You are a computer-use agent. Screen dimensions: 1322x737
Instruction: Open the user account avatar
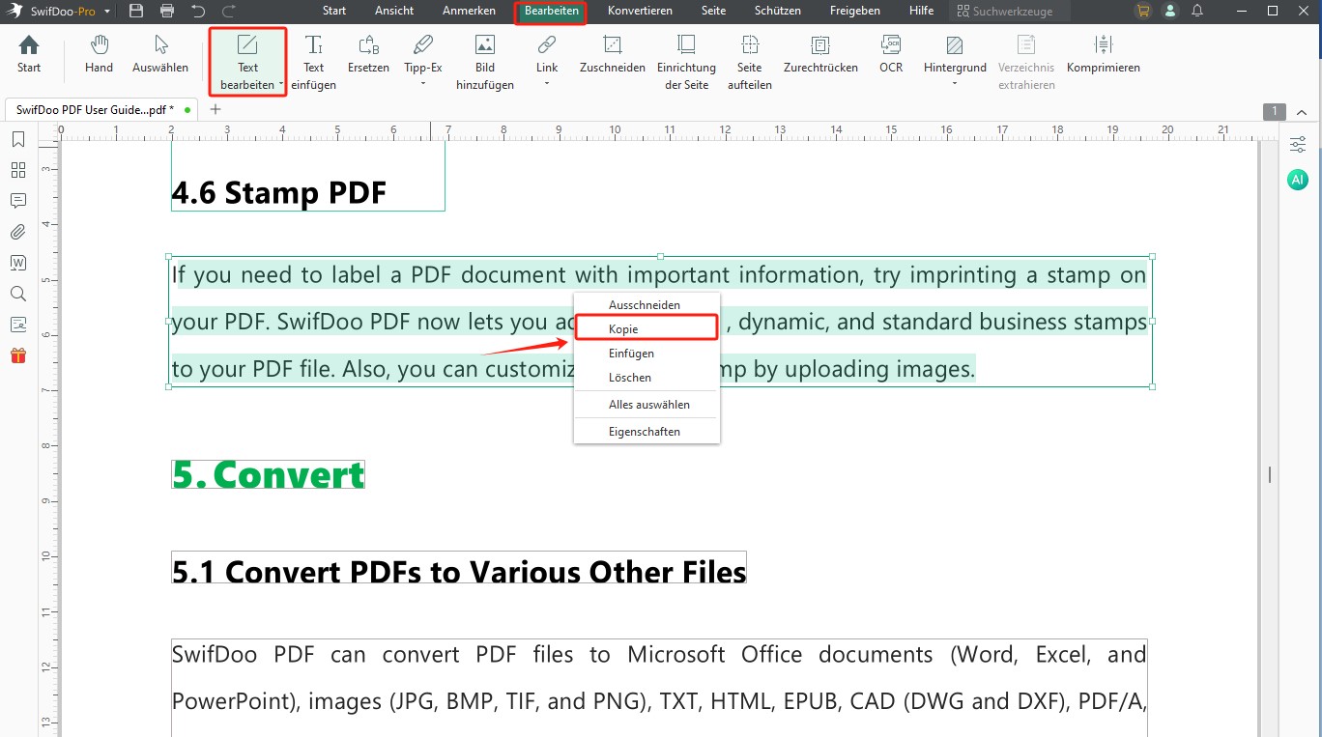[1170, 11]
